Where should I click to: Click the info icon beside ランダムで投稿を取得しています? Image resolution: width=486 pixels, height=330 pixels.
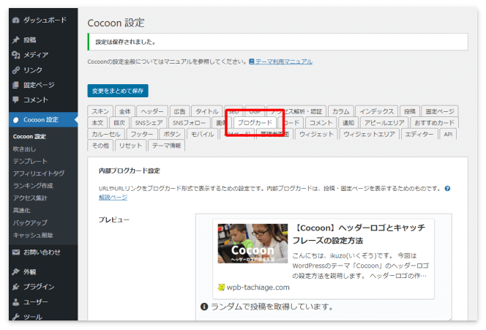(204, 307)
